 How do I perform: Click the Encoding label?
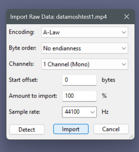tap(22, 32)
